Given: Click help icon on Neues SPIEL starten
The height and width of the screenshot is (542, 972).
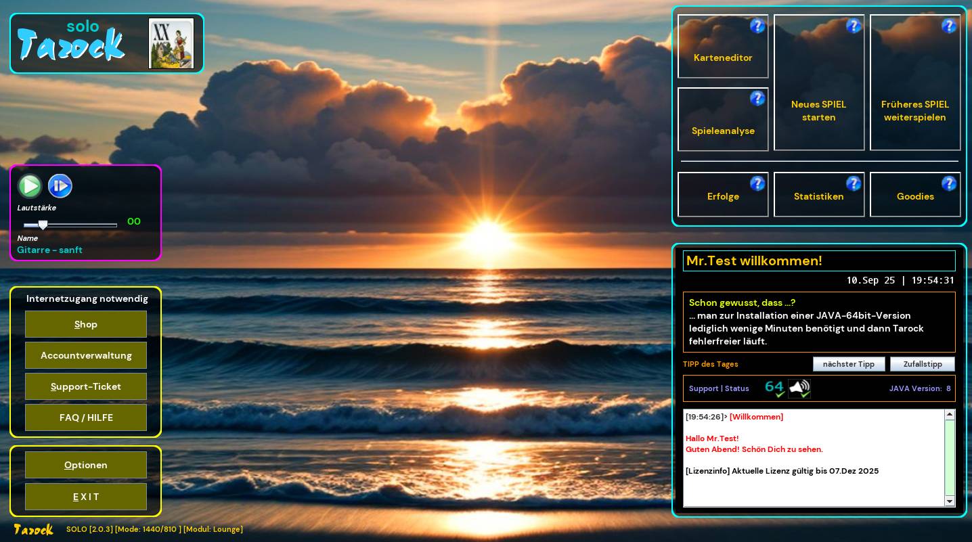Looking at the screenshot, I should click(x=854, y=26).
